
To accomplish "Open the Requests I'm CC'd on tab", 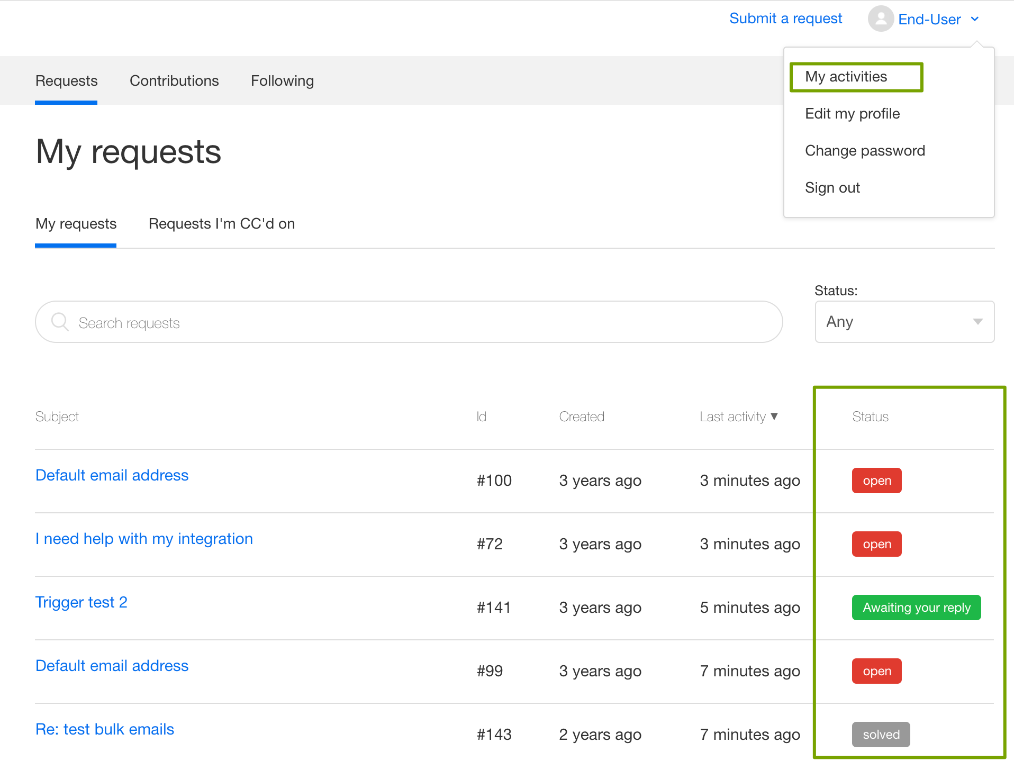I will point(221,224).
